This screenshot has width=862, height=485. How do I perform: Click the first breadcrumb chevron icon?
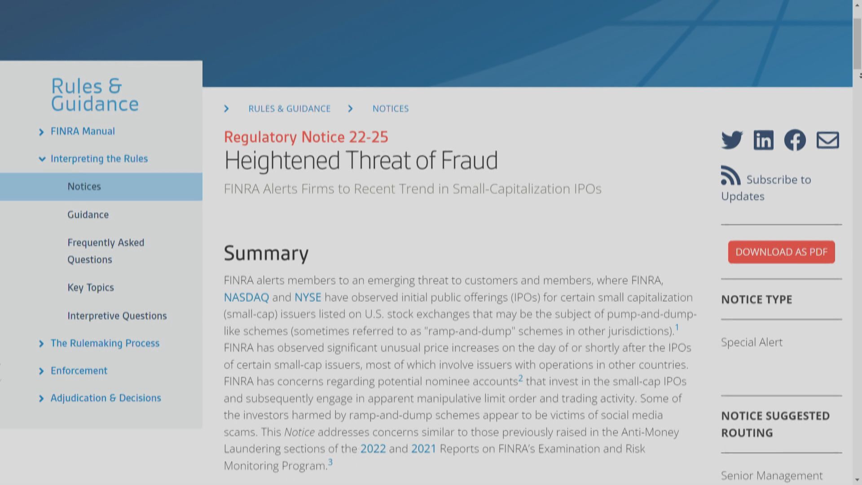(x=226, y=109)
